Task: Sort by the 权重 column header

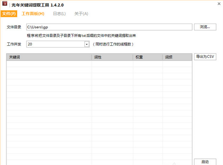Action: point(147,57)
